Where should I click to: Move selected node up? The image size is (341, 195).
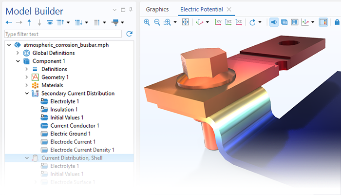point(29,22)
